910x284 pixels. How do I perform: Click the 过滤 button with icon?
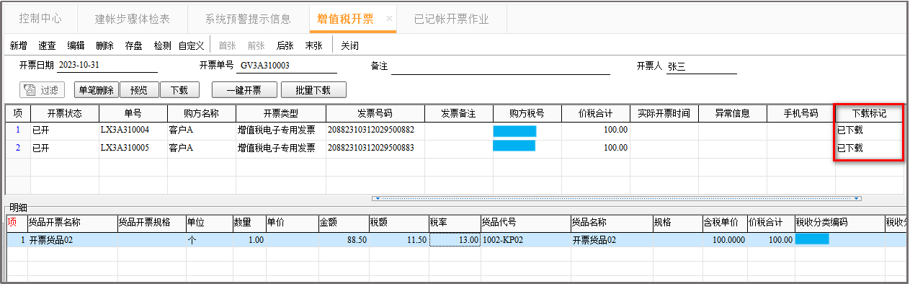43,90
